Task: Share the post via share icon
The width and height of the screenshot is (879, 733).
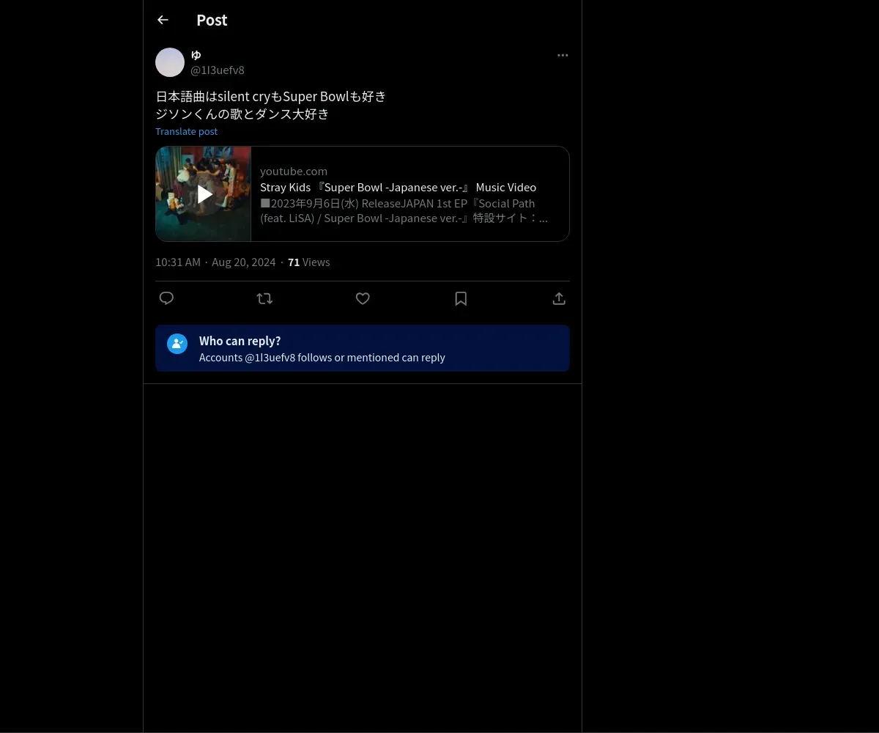Action: click(x=559, y=298)
